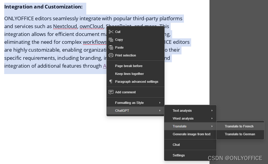Open Chat from ChatGPT submenu
The width and height of the screenshot is (268, 164).
tap(190, 145)
